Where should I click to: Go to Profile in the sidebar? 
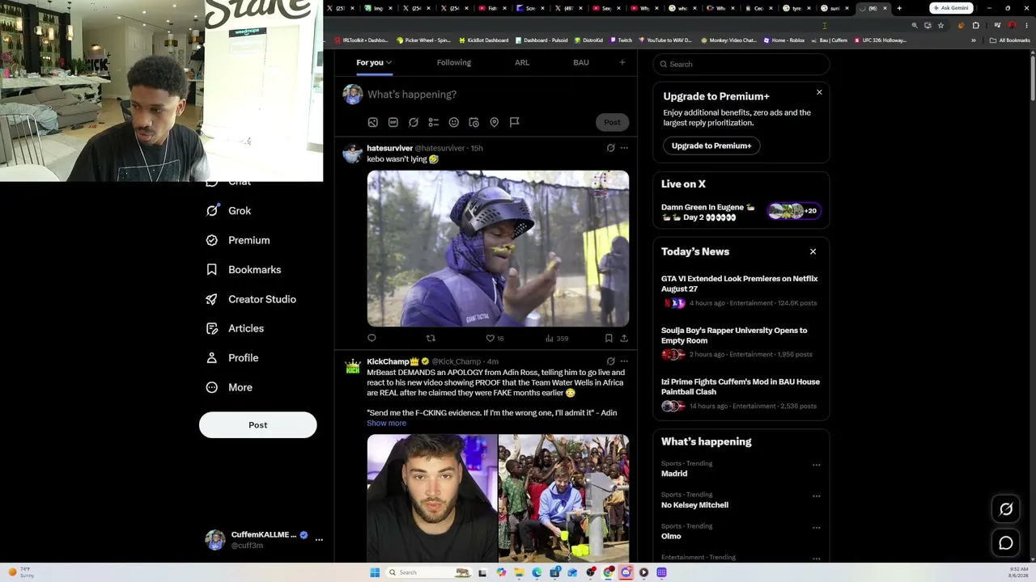click(232, 358)
